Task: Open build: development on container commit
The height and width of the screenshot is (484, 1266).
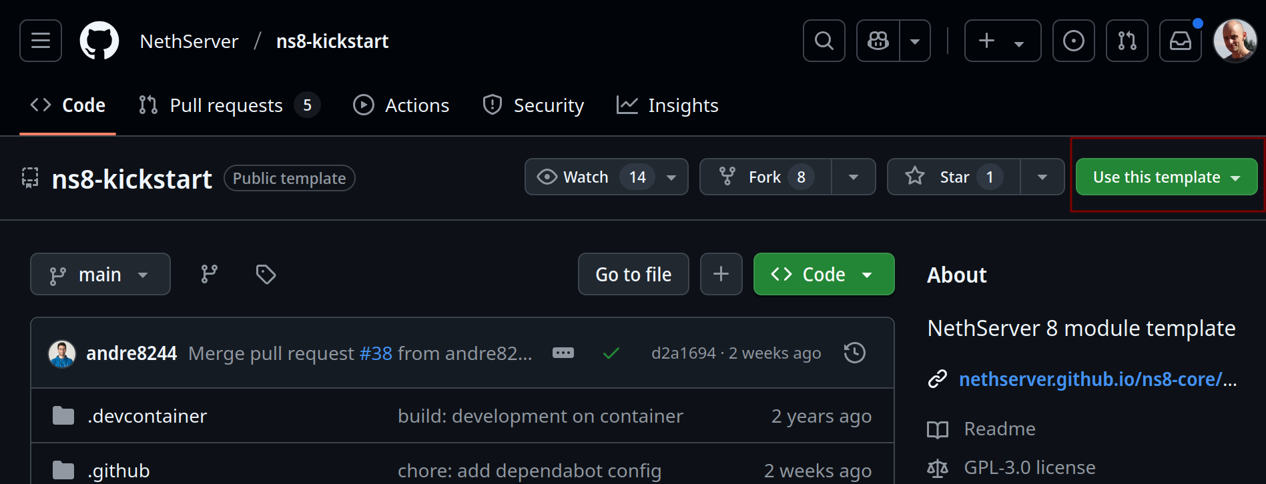Action: coord(541,416)
